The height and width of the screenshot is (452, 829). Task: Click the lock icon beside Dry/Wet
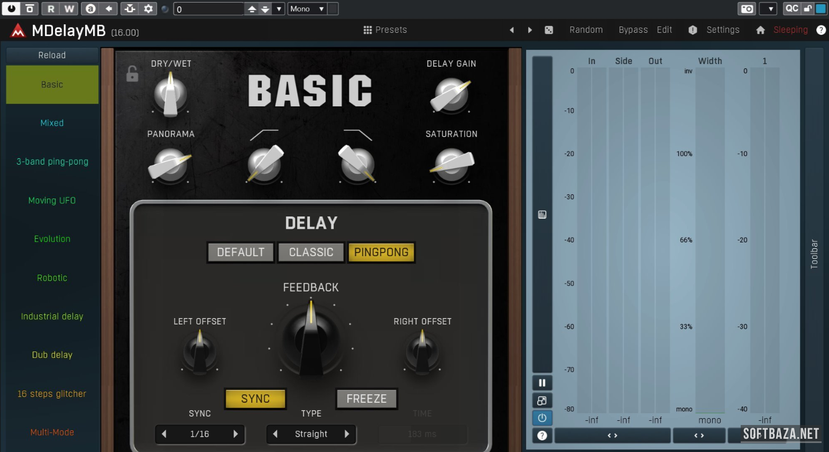[132, 74]
